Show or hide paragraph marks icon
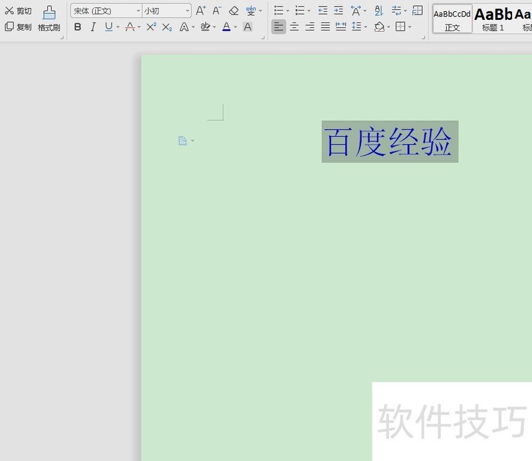The width and height of the screenshot is (532, 461). (396, 11)
